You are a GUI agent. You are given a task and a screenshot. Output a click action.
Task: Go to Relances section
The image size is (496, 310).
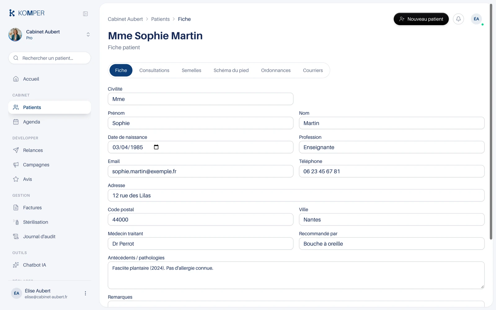tap(50, 150)
